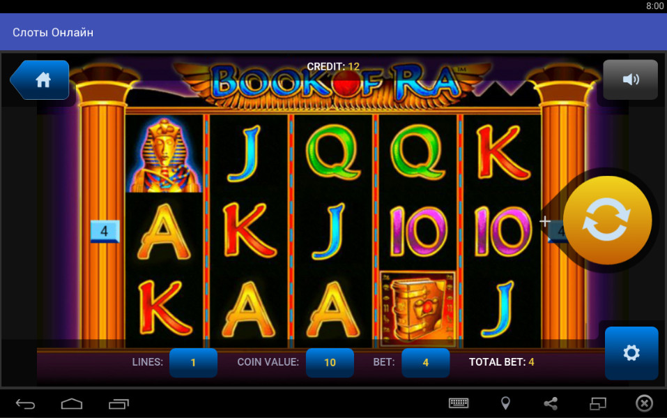This screenshot has width=667, height=418.
Task: Click the location pin icon
Action: [505, 403]
